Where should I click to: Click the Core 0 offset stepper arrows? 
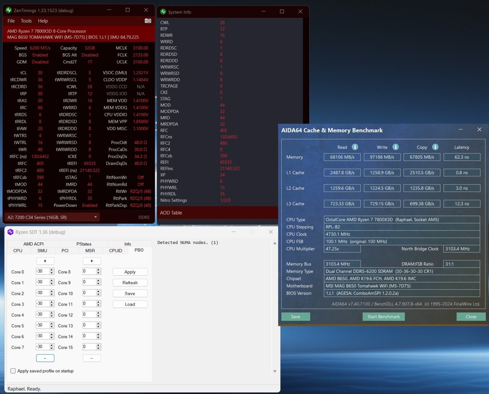click(x=52, y=272)
